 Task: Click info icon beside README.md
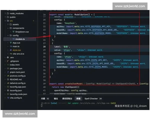[x=8, y=79]
